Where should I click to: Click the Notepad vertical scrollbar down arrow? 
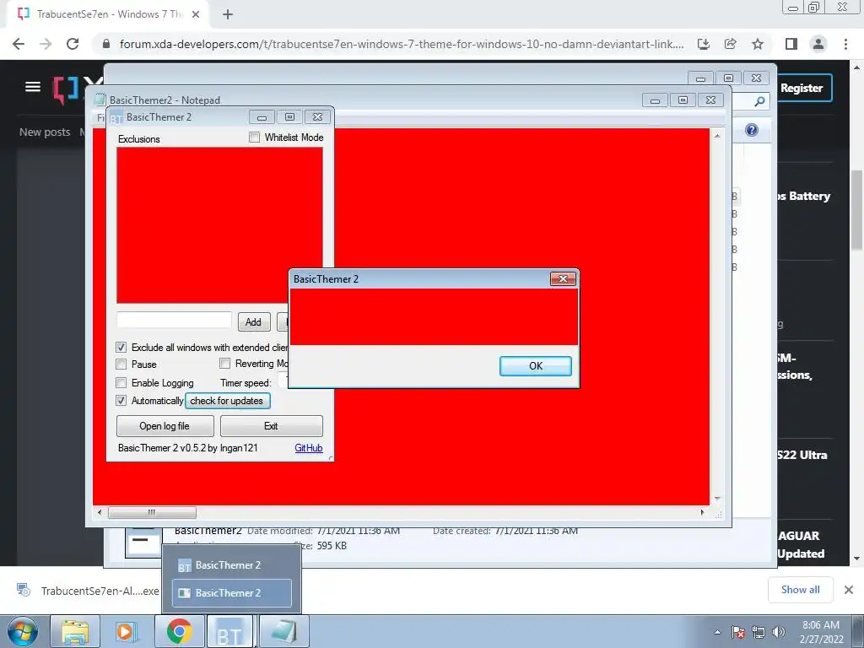[717, 498]
